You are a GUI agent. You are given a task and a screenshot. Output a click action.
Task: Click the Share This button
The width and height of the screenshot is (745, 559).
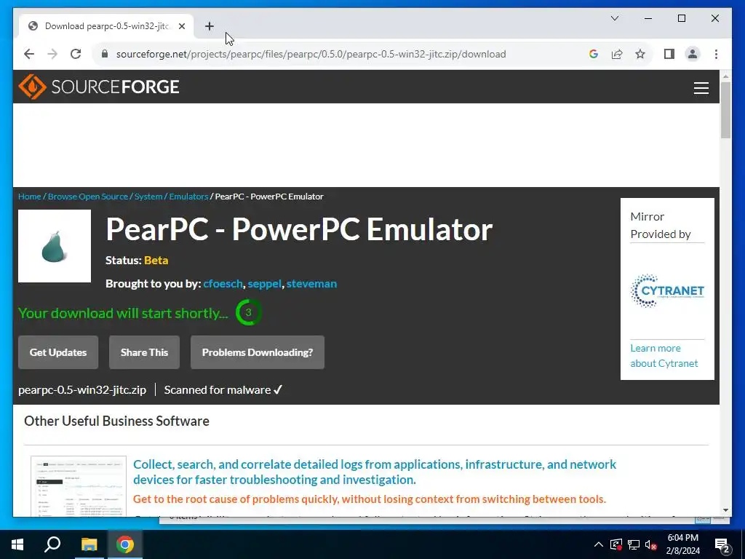tap(145, 352)
